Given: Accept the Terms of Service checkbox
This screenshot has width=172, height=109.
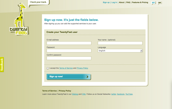Looking at the screenshot, I should [x=48, y=68].
